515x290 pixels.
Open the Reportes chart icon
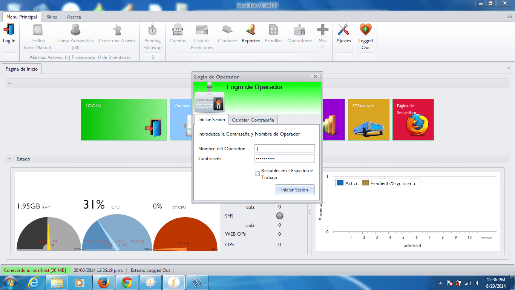pyautogui.click(x=250, y=30)
